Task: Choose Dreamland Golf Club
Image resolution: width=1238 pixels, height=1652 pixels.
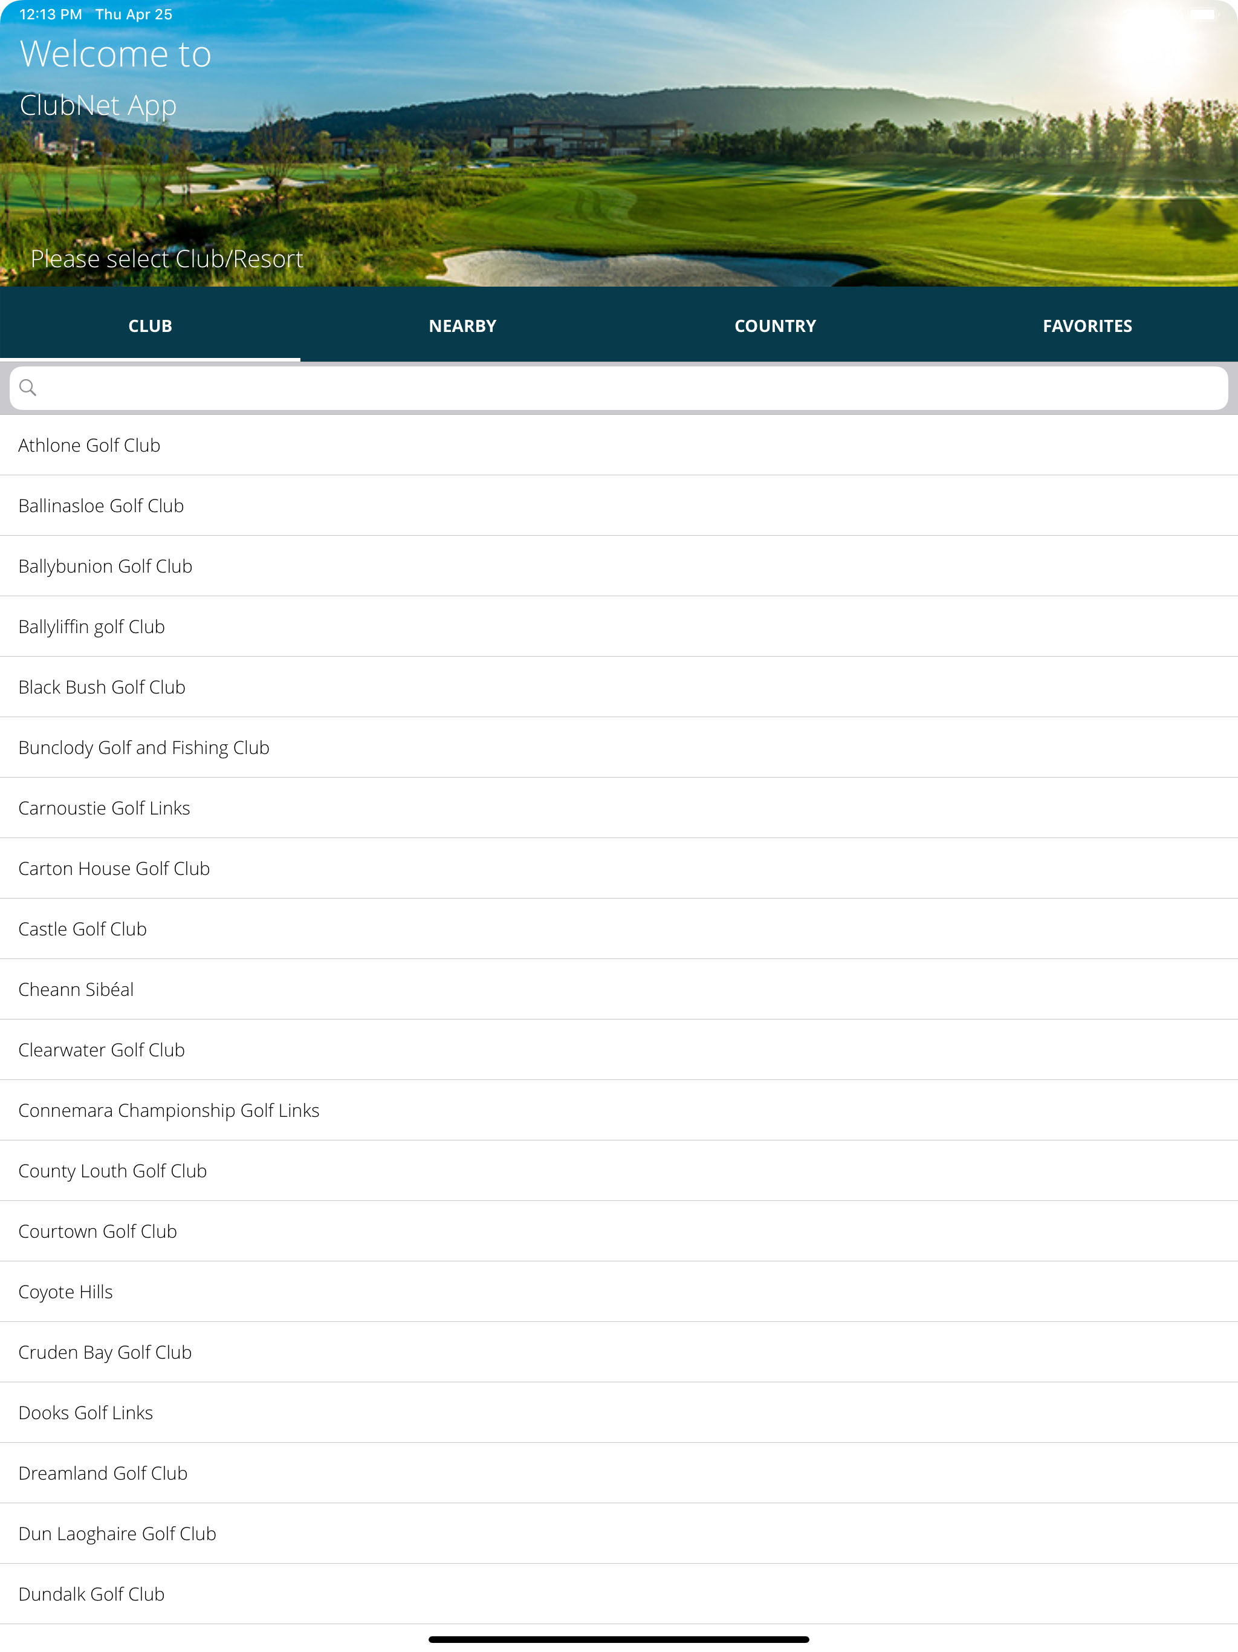Action: coord(619,1474)
